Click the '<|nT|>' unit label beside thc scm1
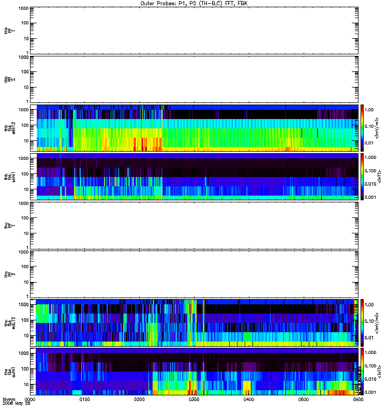The width and height of the screenshot is (388, 414). point(380,372)
